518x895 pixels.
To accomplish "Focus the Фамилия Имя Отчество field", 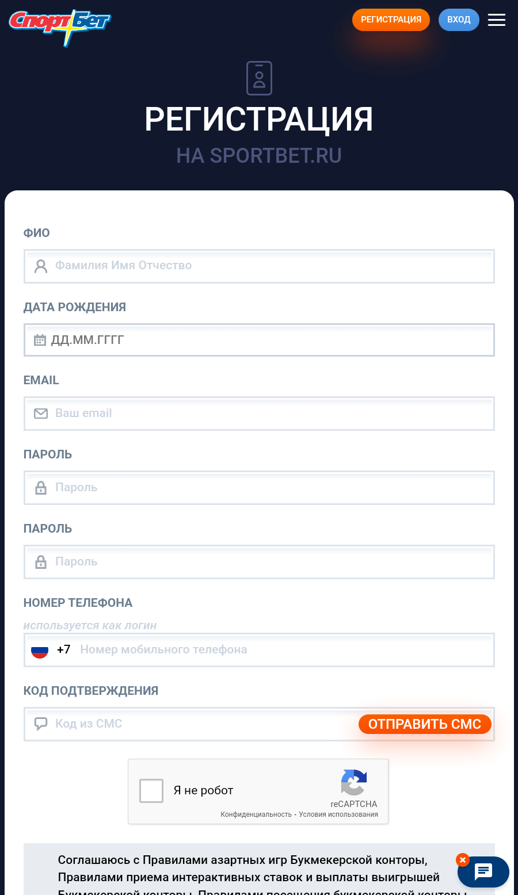I will [271, 266].
